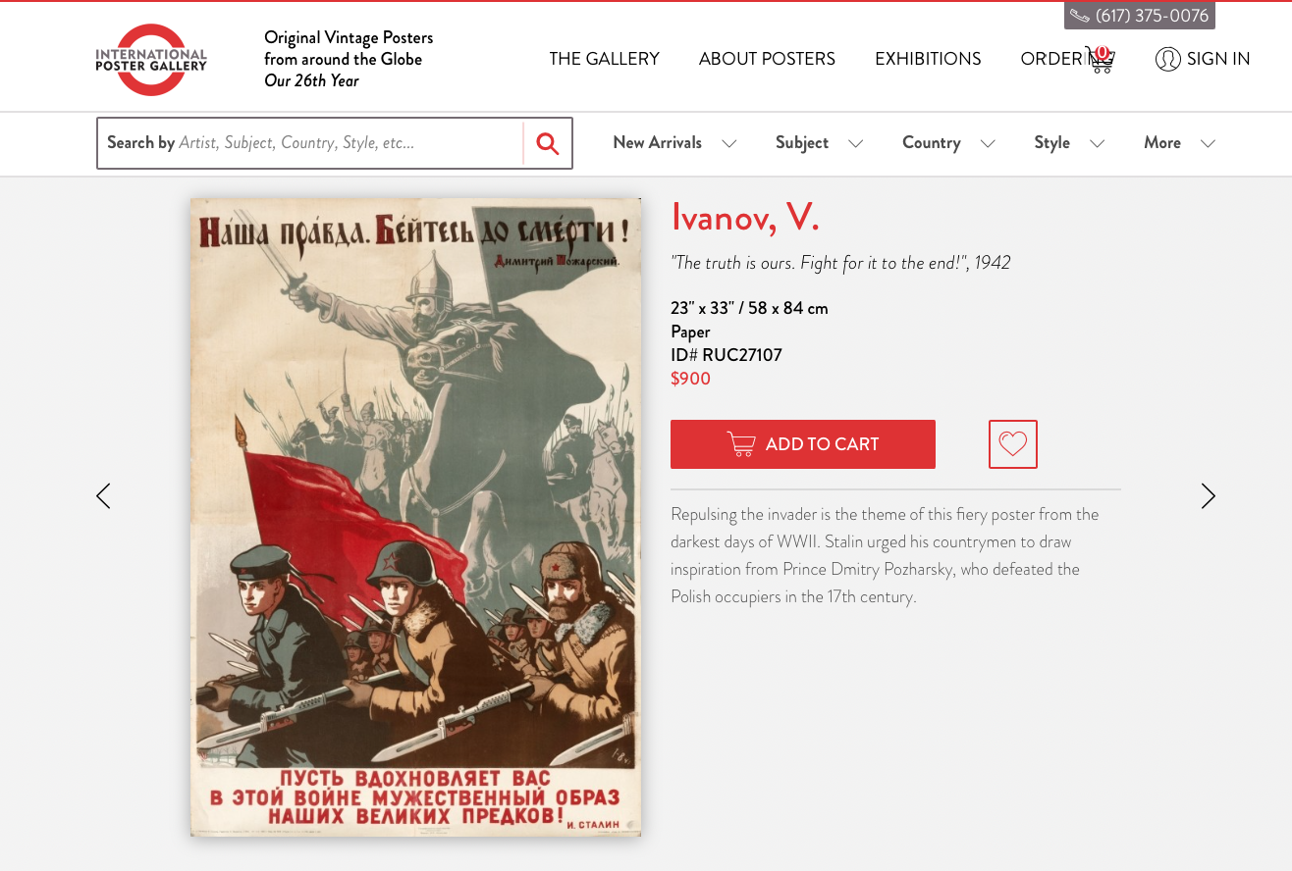This screenshot has width=1292, height=871.
Task: Expand the Country dropdown
Action: point(948,143)
